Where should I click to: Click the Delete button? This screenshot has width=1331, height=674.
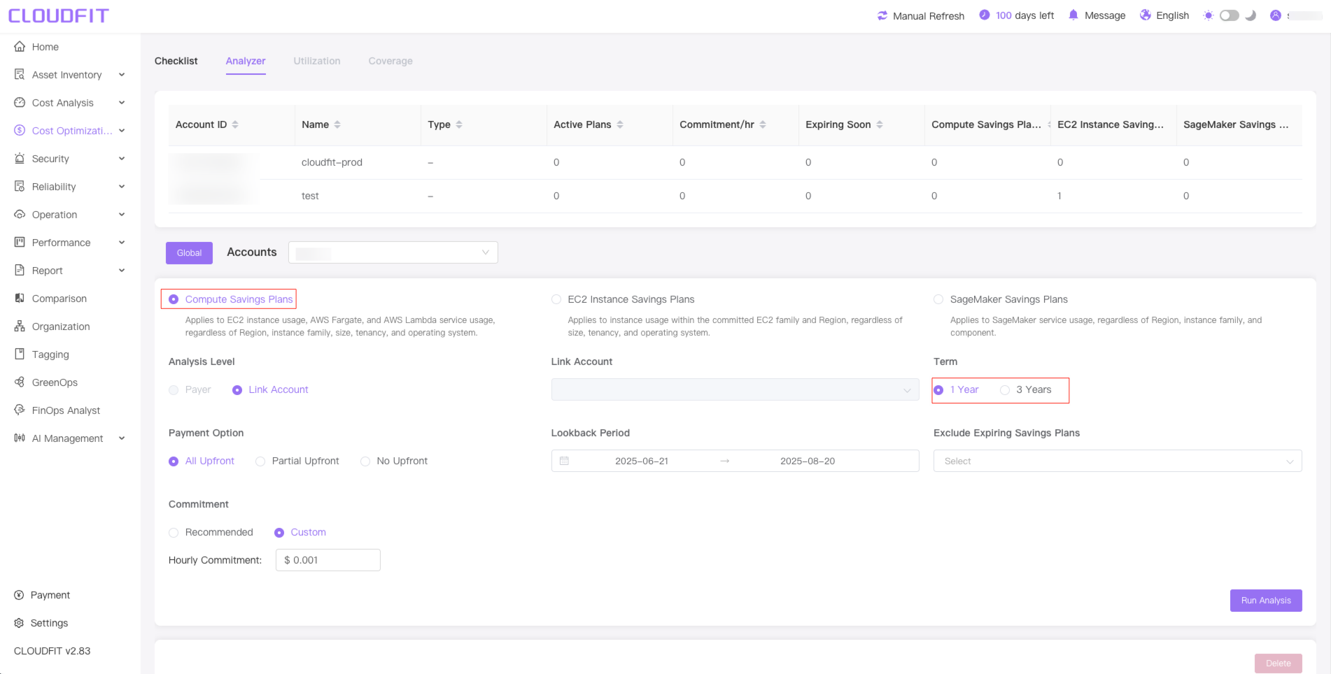[x=1279, y=664]
